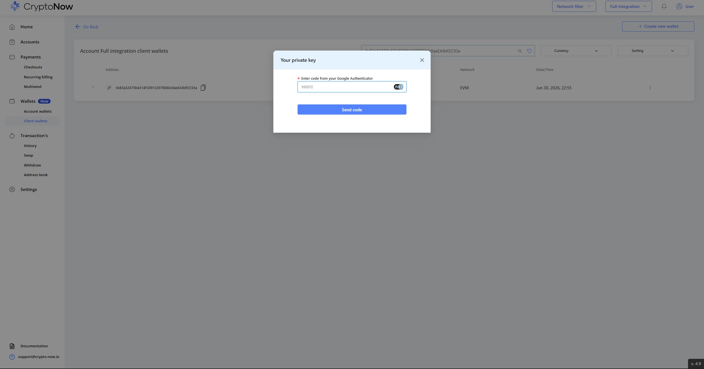This screenshot has height=369, width=704.
Task: Click the Transaction's history icon
Action: [12, 136]
